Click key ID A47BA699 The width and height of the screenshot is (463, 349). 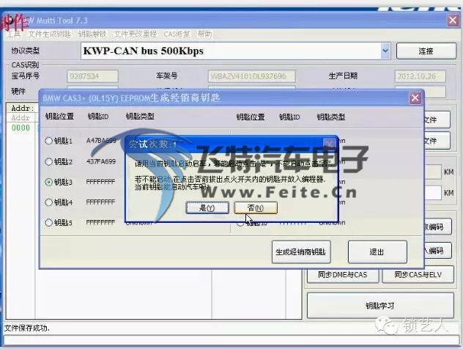pos(101,141)
